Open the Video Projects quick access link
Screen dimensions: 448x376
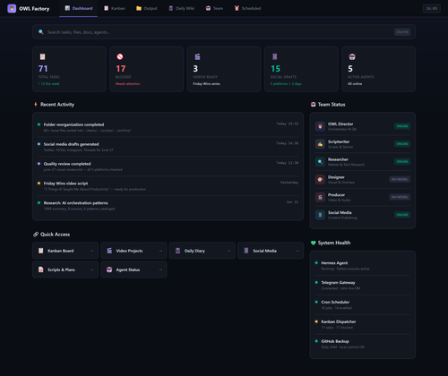[x=134, y=251]
